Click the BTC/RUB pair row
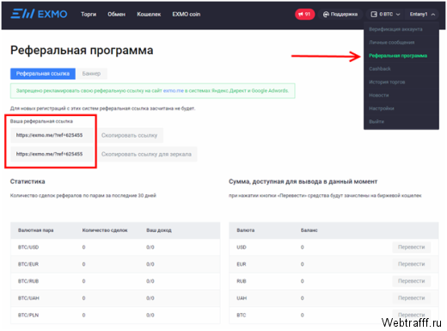The height and width of the screenshot is (331, 447). tap(115, 281)
